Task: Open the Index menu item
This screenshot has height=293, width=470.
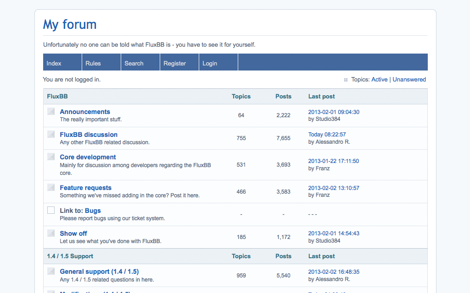Action: (54, 63)
